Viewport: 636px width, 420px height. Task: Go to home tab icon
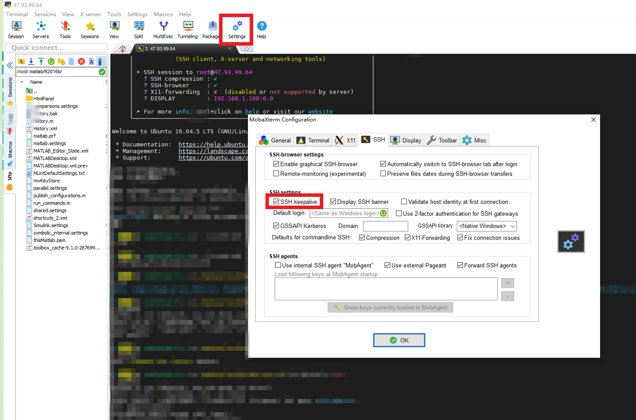[x=123, y=49]
